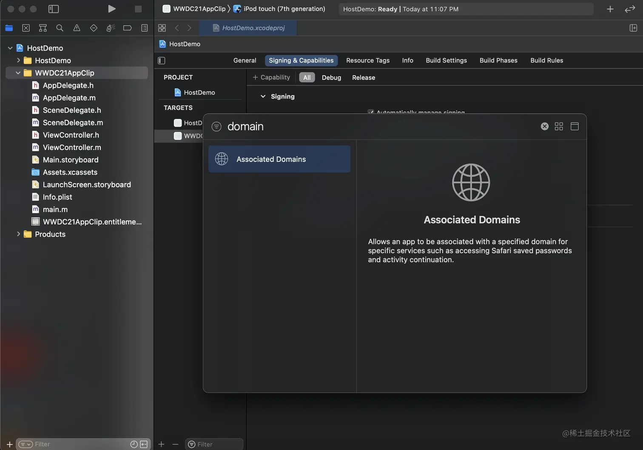The image size is (643, 450).
Task: Open the Info tab
Action: pos(407,60)
